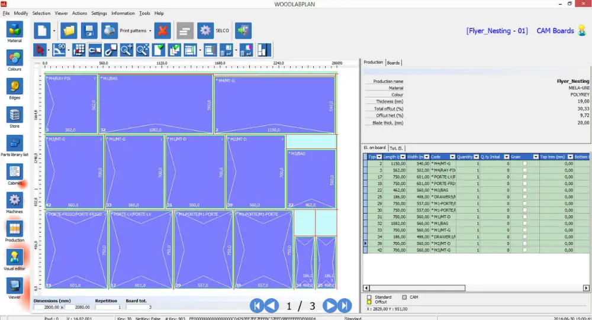Click the save floppy disk icon
The width and height of the screenshot is (592, 320).
[89, 30]
